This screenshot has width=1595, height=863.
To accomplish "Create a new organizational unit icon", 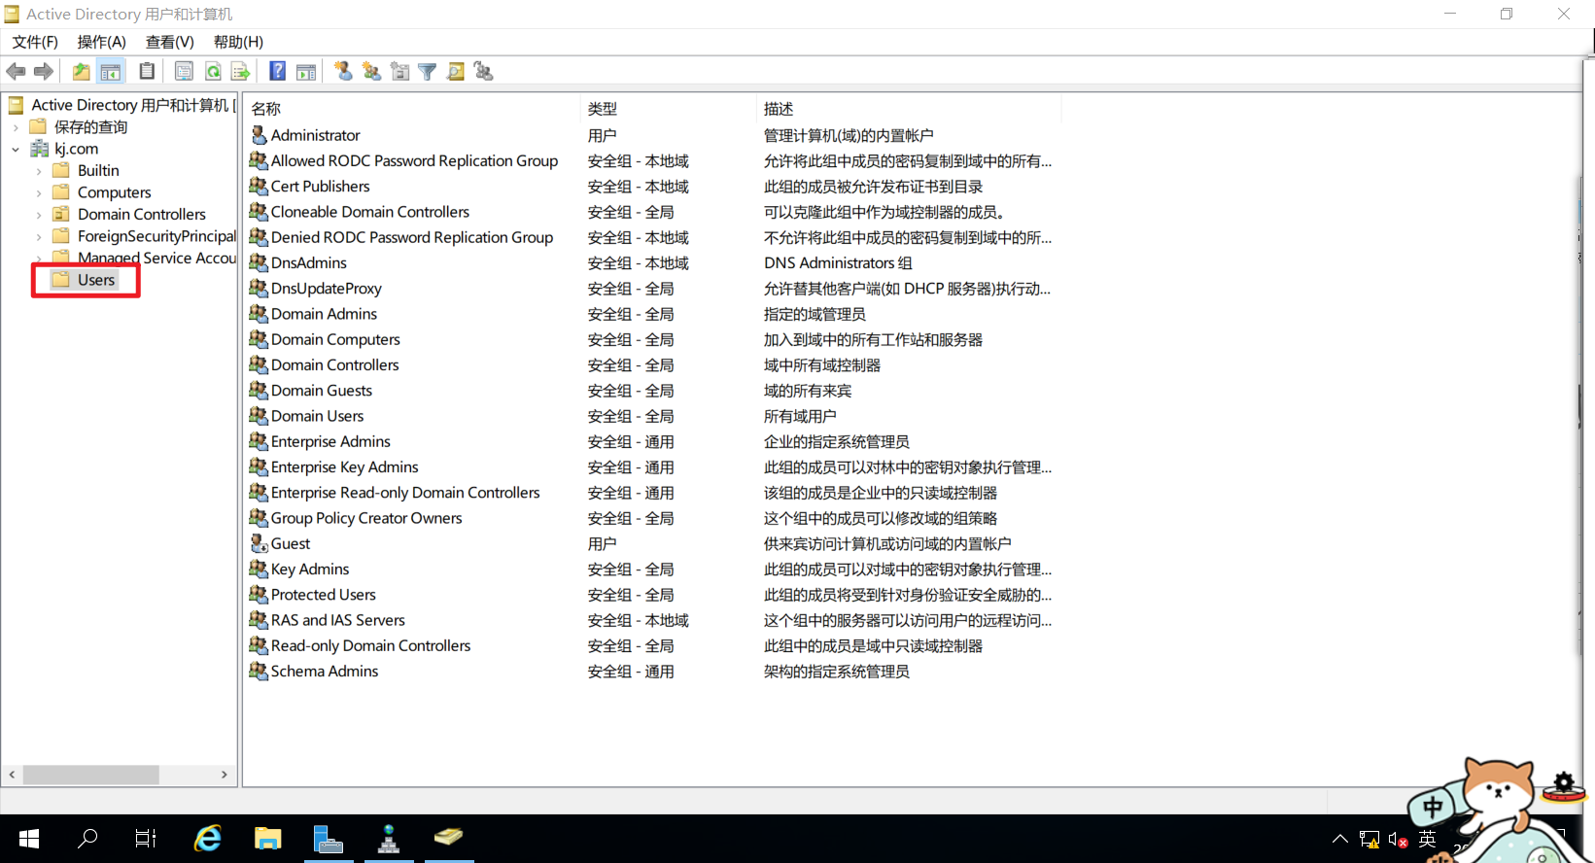I will tap(399, 71).
